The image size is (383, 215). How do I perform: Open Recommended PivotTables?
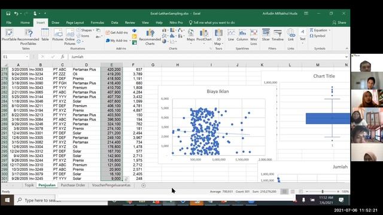(x=28, y=37)
